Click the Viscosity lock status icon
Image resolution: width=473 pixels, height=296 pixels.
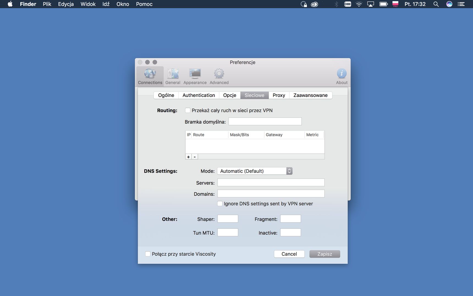coord(304,4)
